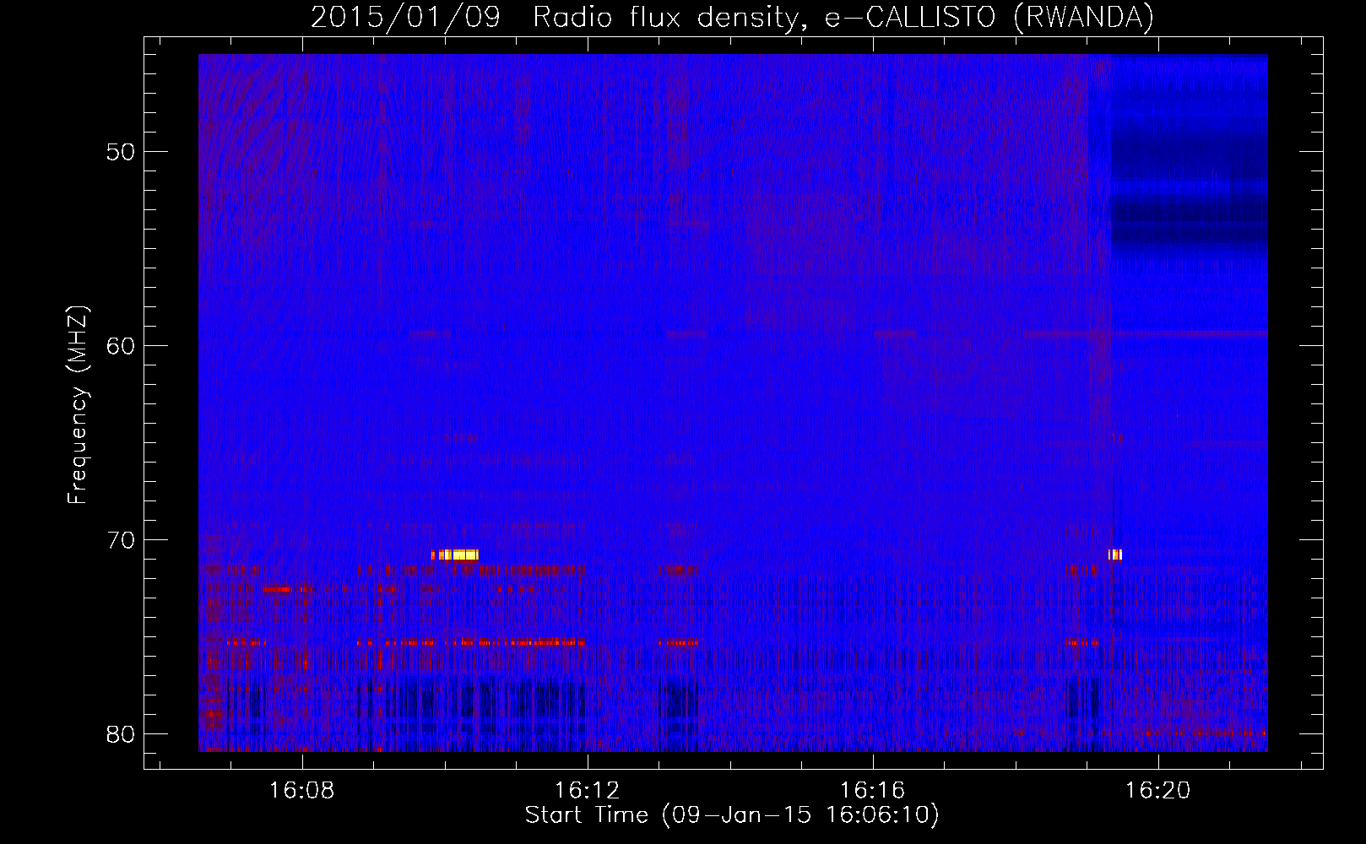Click the 16:08 time tick label
The width and height of the screenshot is (1366, 844).
pyautogui.click(x=301, y=791)
